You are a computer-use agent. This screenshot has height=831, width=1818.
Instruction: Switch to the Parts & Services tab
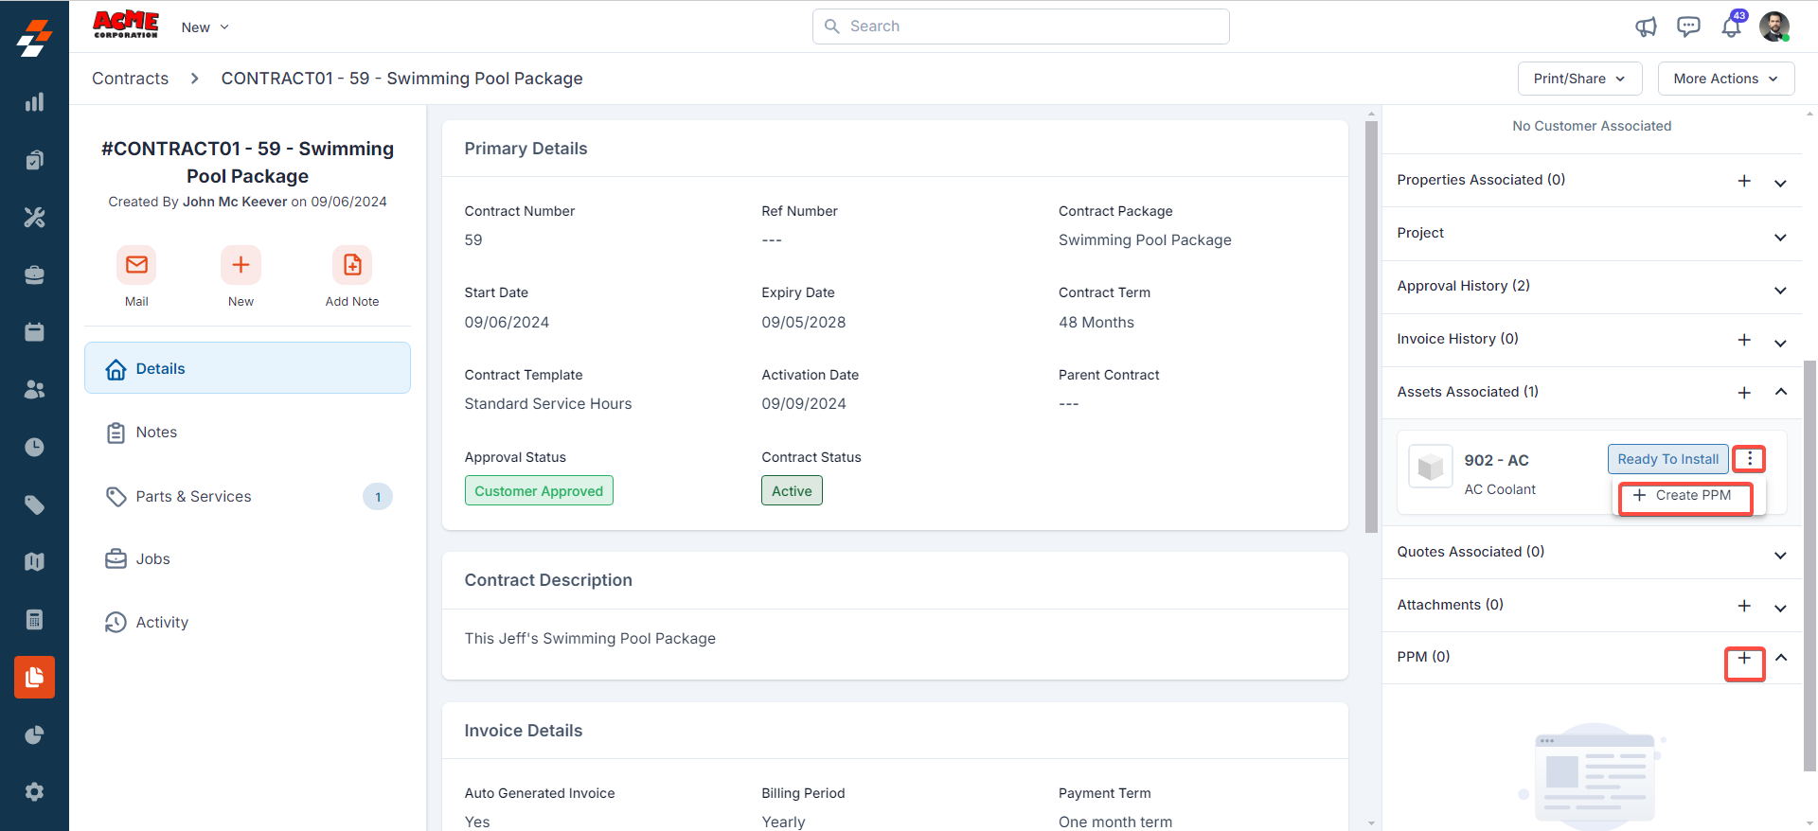click(x=193, y=496)
